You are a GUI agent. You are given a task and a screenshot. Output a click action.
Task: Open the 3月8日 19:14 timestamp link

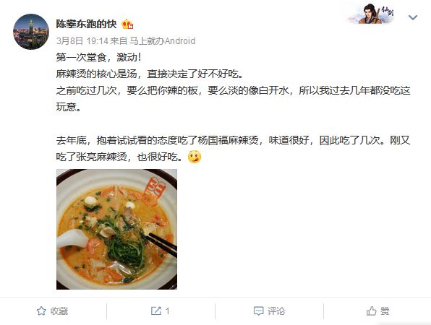(x=82, y=41)
